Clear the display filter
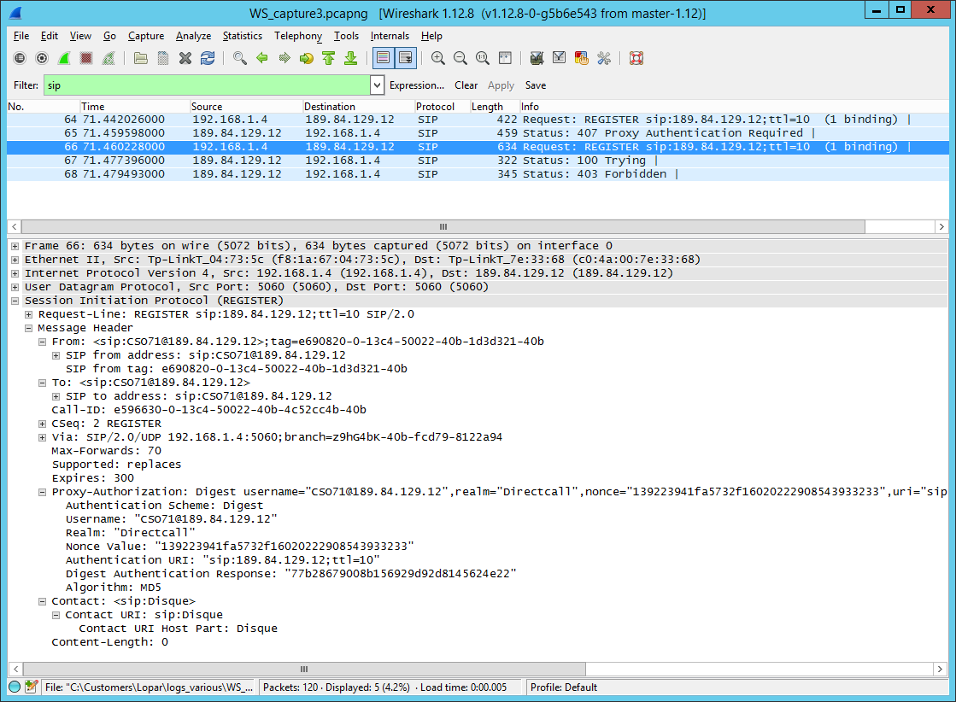 click(466, 85)
